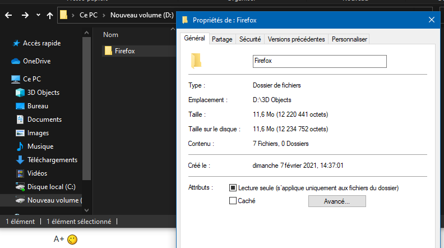Image resolution: width=444 pixels, height=248 pixels.
Task: Select the Ce PC computer icon in the sidebar
Action: (x=16, y=79)
